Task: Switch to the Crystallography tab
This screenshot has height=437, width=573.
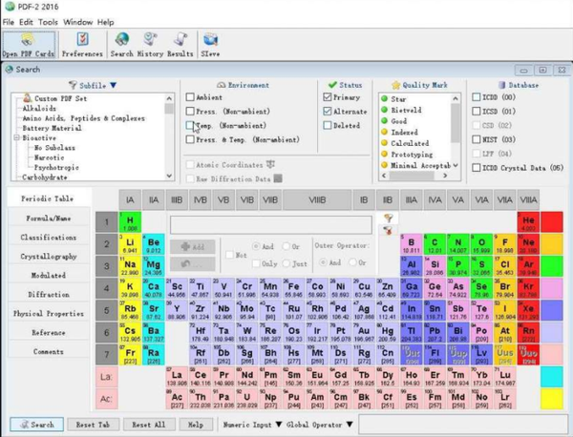Action: 49,257
